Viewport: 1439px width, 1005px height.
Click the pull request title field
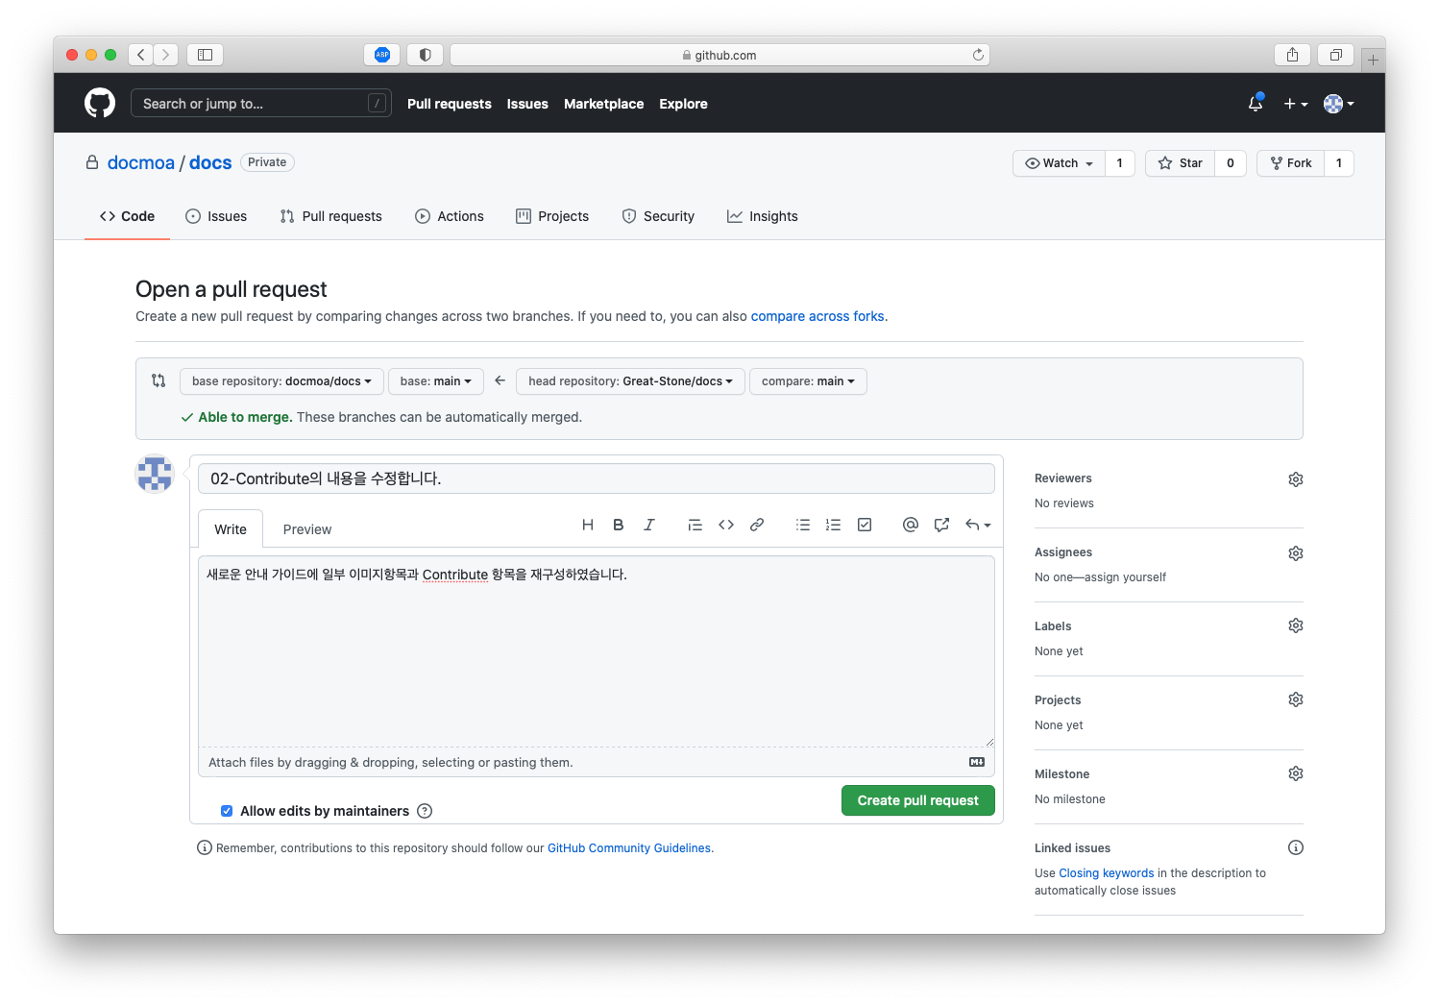596,478
